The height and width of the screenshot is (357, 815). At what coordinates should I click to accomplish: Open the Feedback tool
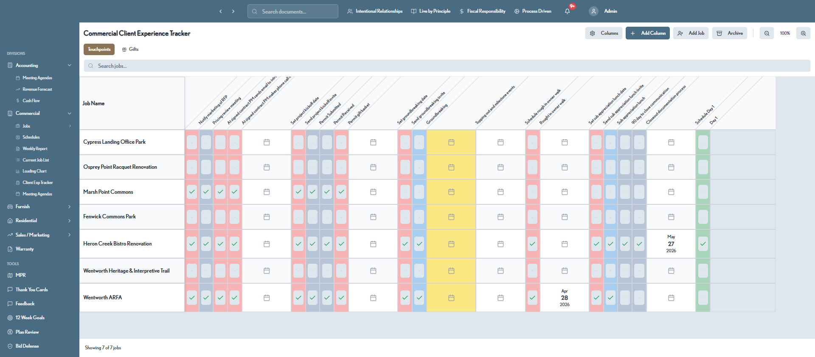coord(25,304)
